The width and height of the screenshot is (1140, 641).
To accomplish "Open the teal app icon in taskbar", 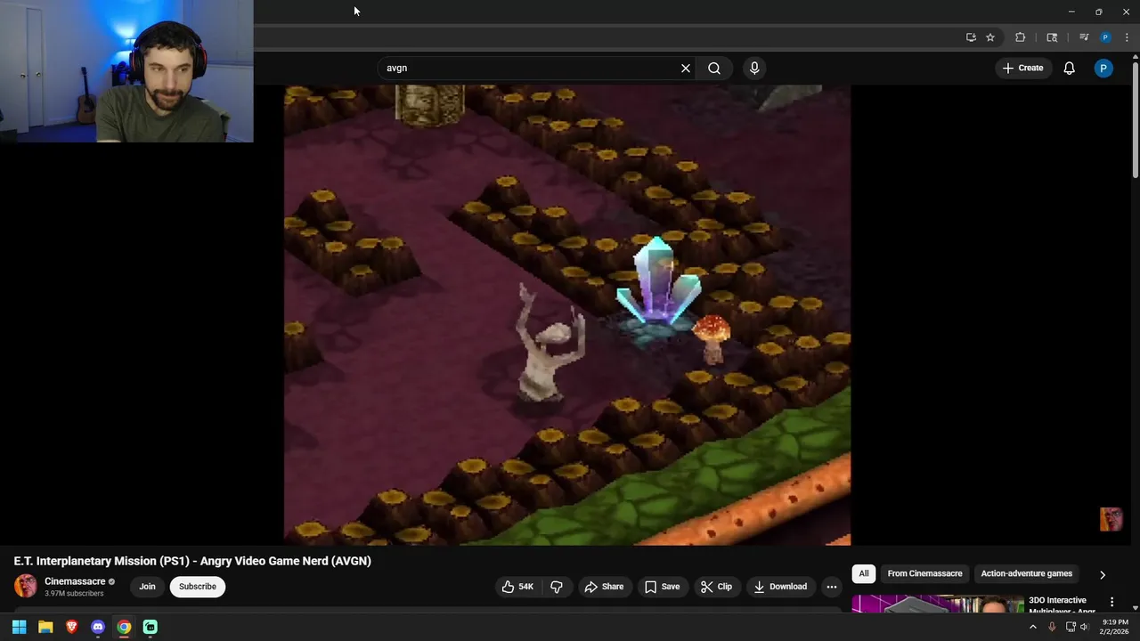I will [151, 627].
